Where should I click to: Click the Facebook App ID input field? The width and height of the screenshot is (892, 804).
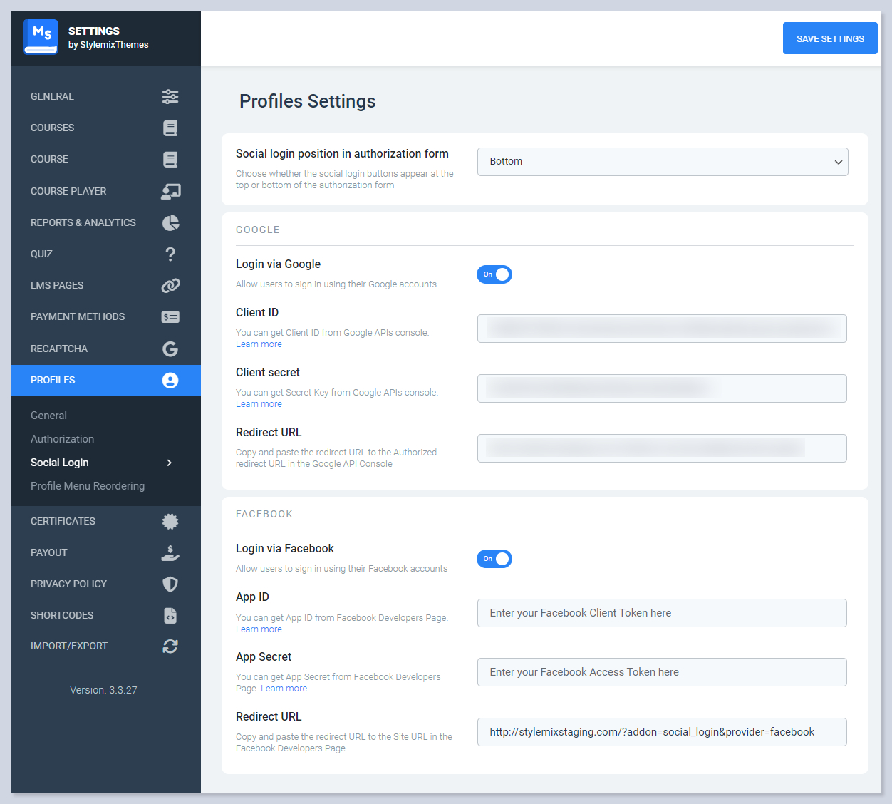click(x=662, y=613)
